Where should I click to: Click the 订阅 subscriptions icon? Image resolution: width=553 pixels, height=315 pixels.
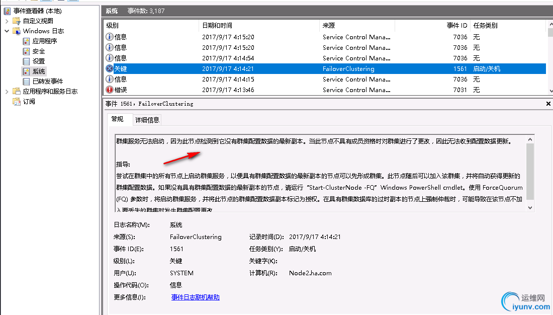point(17,102)
